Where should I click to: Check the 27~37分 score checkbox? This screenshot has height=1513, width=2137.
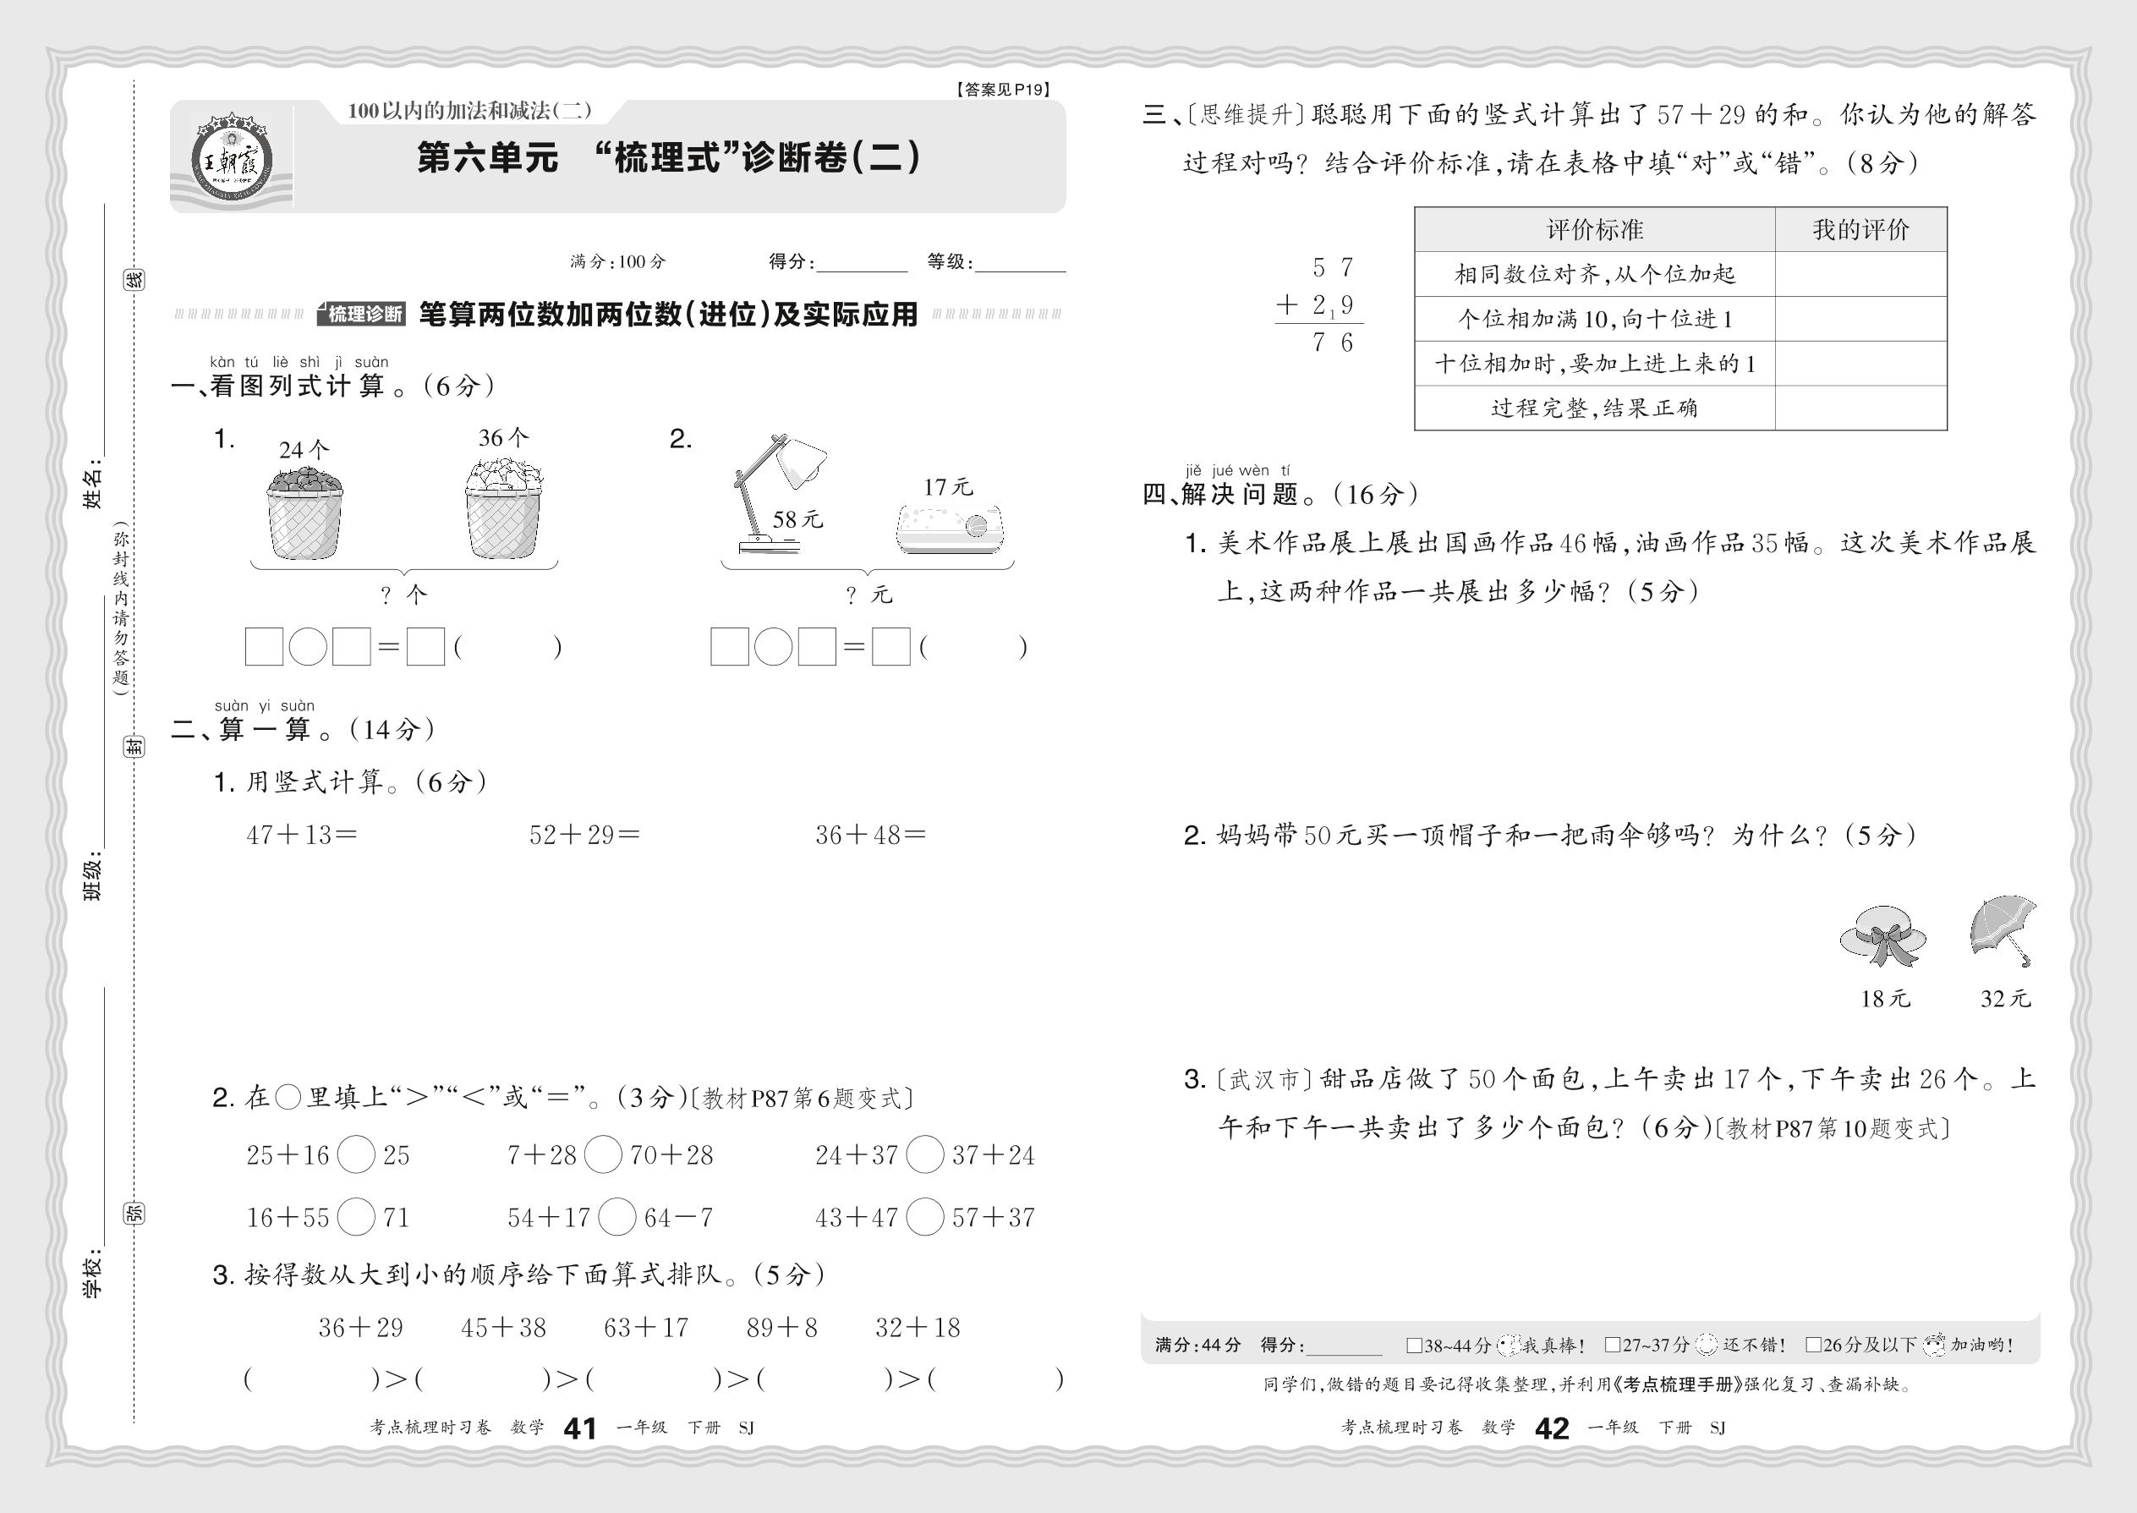coord(1613,1346)
